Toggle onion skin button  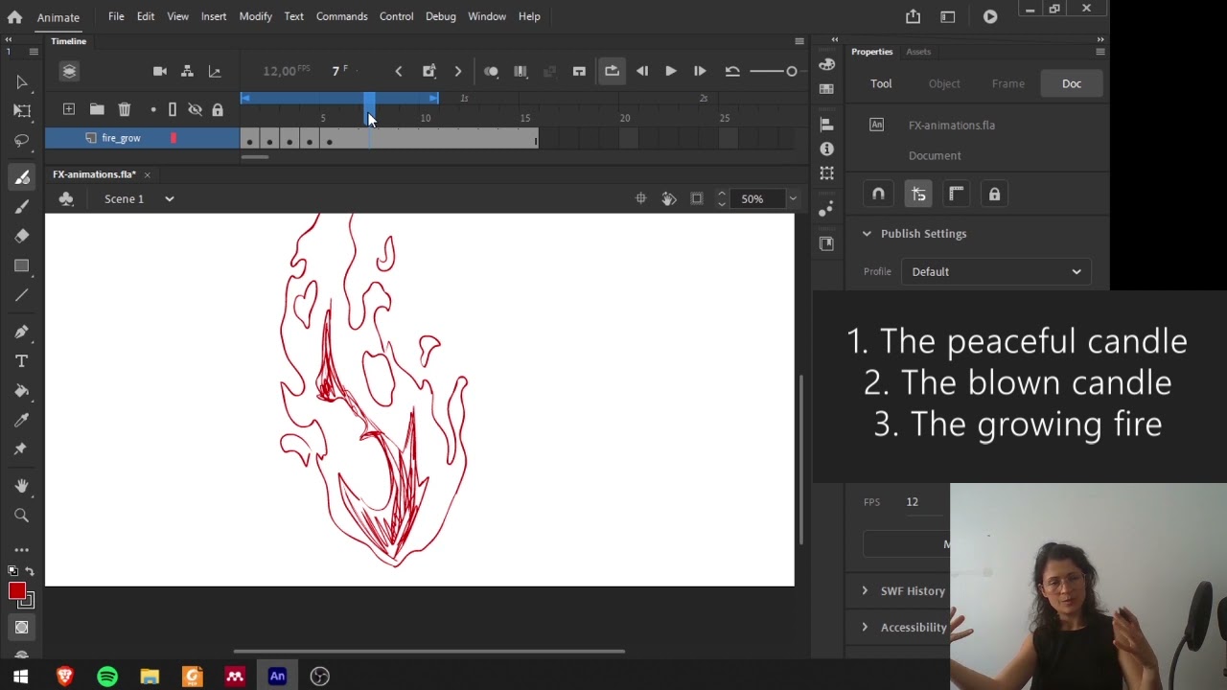492,71
